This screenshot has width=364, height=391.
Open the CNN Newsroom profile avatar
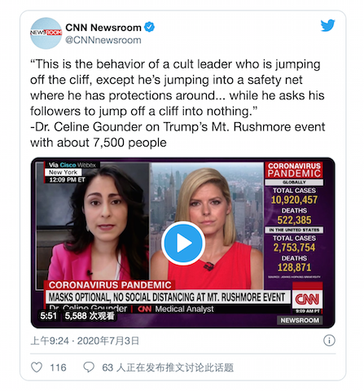click(x=46, y=33)
